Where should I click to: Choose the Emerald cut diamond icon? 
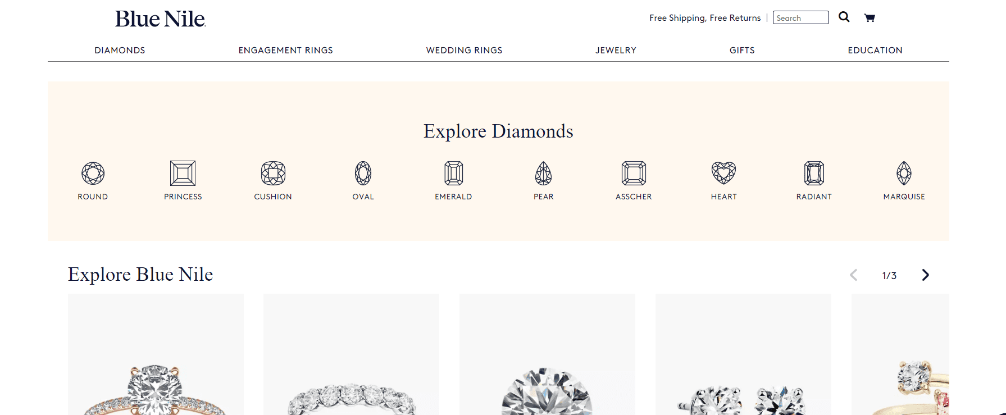[x=453, y=173]
